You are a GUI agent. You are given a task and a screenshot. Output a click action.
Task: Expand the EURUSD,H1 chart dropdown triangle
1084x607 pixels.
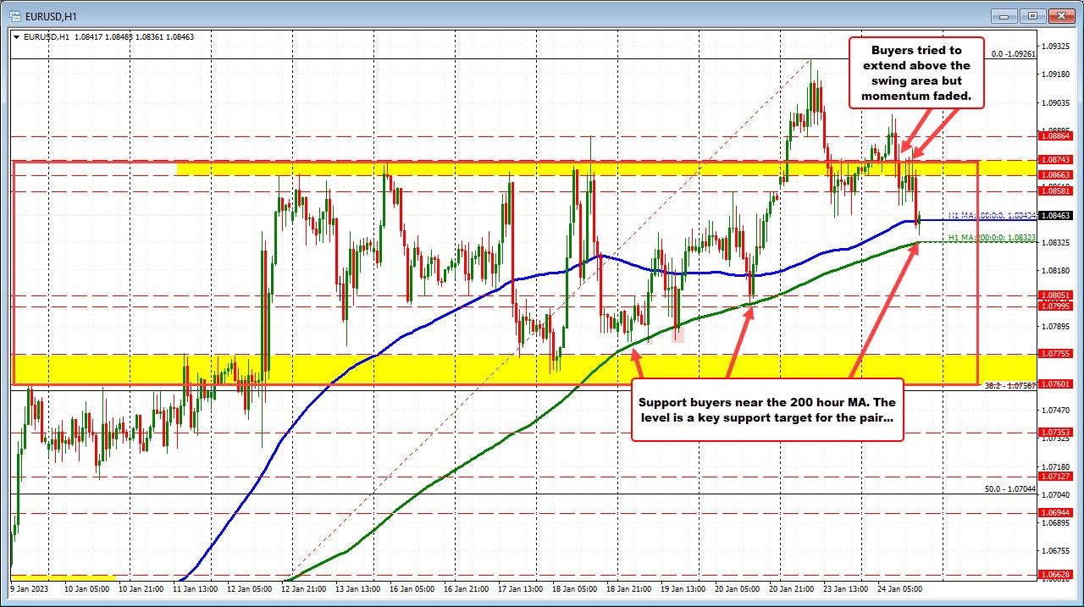[x=18, y=37]
